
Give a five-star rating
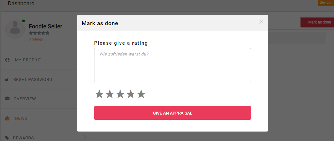pos(141,94)
